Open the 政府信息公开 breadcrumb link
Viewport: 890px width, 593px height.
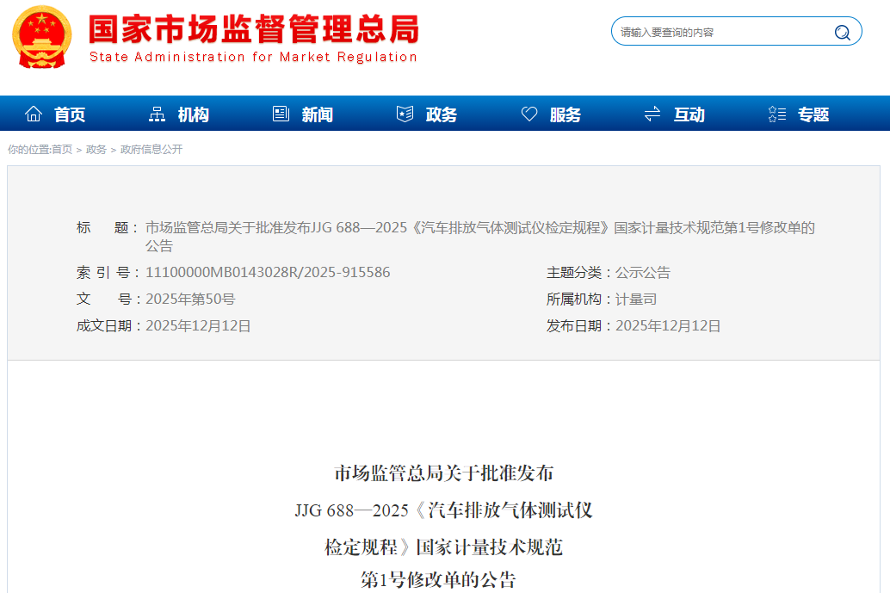click(x=151, y=150)
